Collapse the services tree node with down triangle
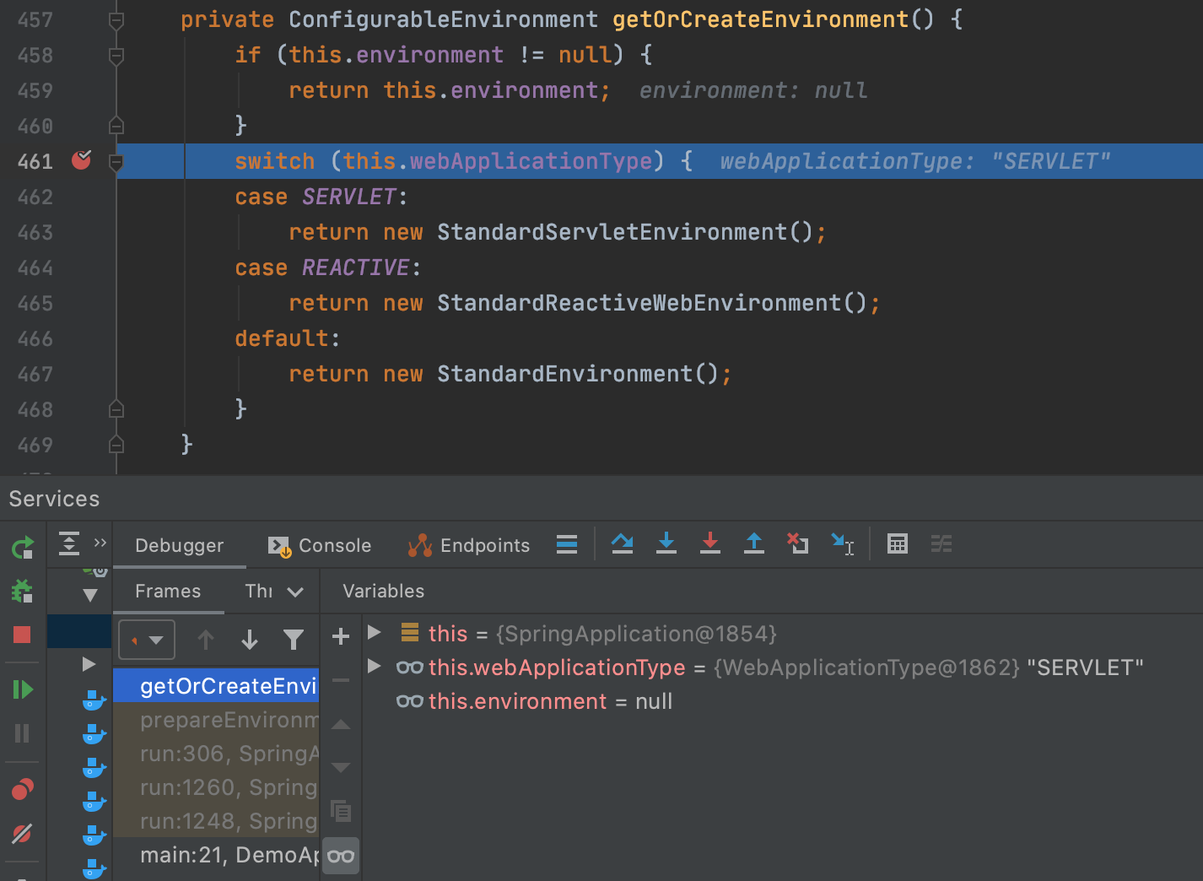This screenshot has height=881, width=1203. 90,595
